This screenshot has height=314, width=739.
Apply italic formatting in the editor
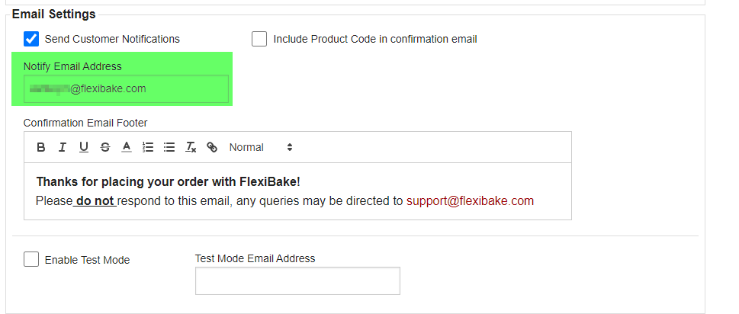click(63, 147)
